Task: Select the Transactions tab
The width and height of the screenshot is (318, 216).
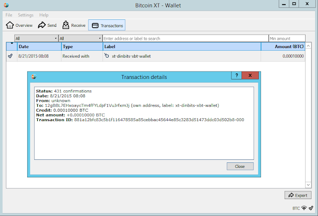Action: (107, 25)
